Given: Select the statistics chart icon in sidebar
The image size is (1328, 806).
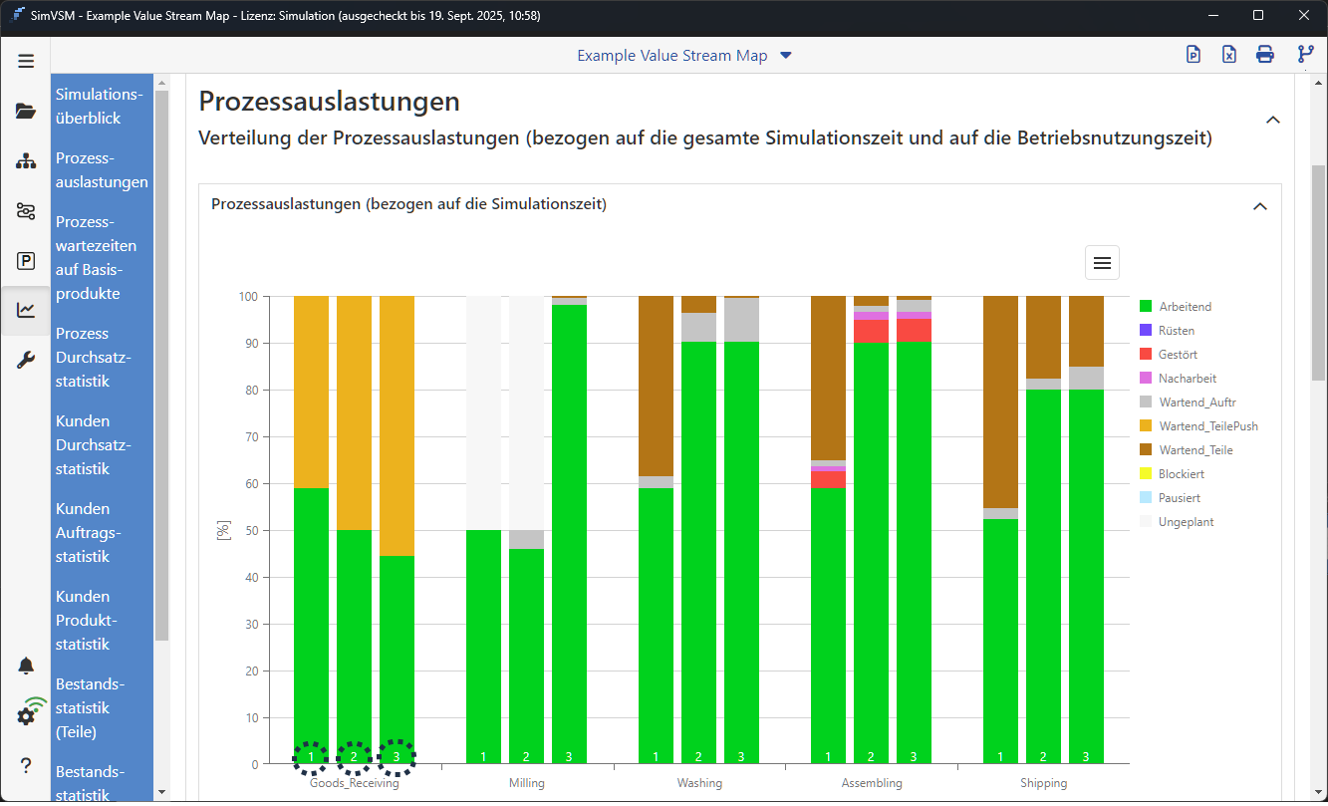Looking at the screenshot, I should [x=26, y=310].
